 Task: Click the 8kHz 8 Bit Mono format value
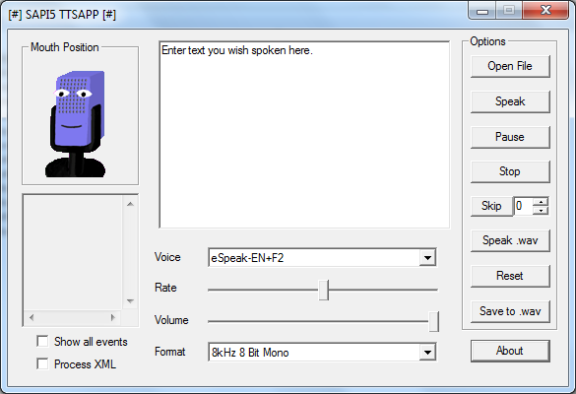pos(250,353)
